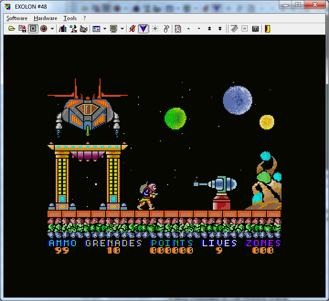Click the EXOLON app icon in title bar
This screenshot has height=301, width=329.
point(8,7)
